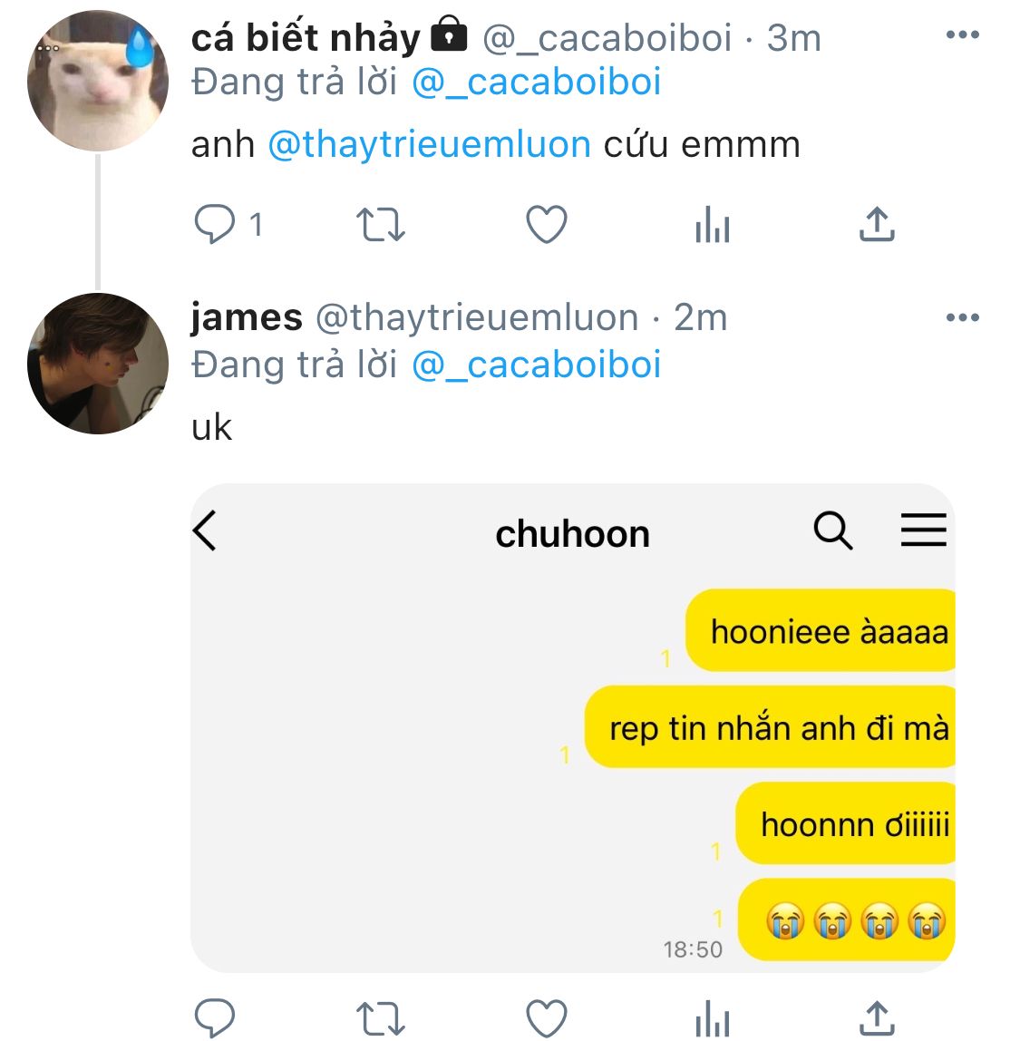Viewport: 1020px width, 1041px height.
Task: Open @_cacaboiboi reply link in first tweet
Action: click(x=536, y=83)
